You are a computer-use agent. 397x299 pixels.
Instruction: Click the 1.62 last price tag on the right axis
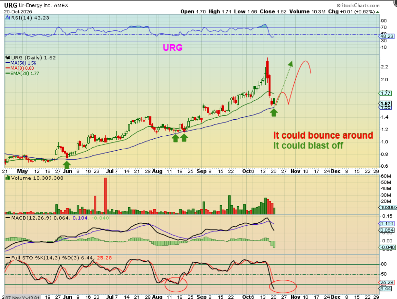pyautogui.click(x=386, y=103)
